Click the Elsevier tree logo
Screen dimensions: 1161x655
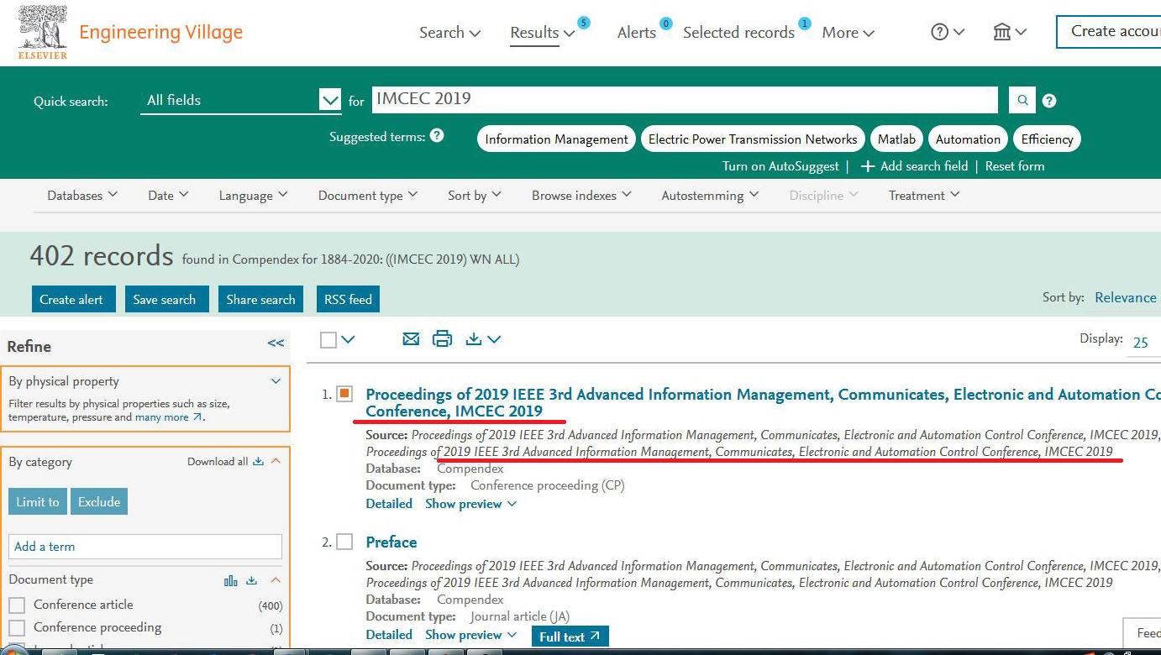[43, 32]
